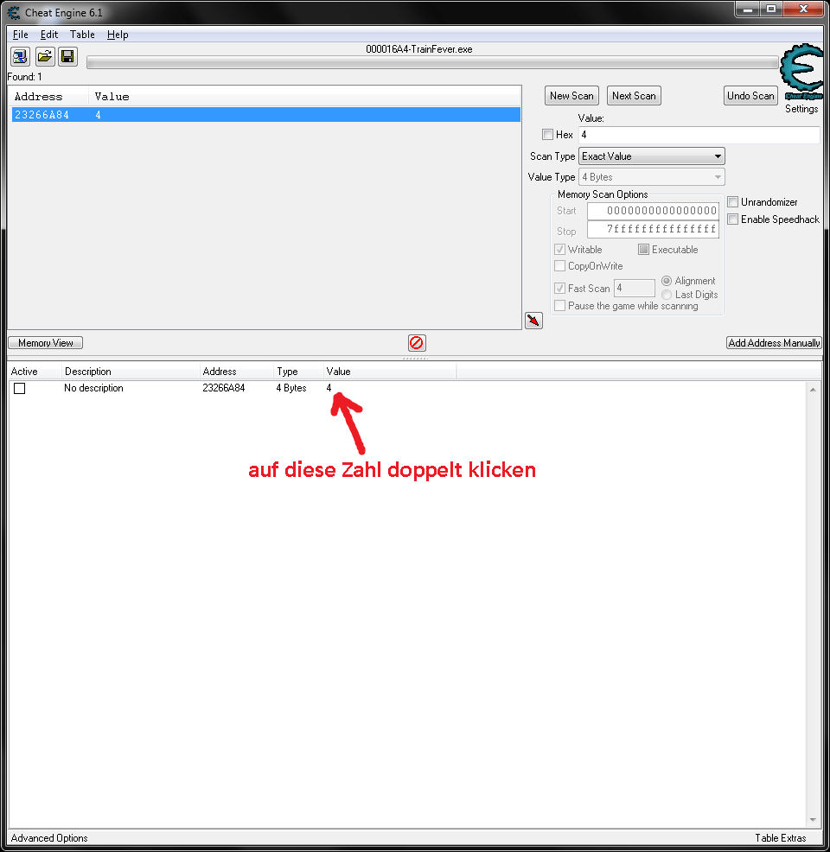Image resolution: width=830 pixels, height=852 pixels.
Task: Click the Cheat Engine title bar icon
Action: point(14,12)
